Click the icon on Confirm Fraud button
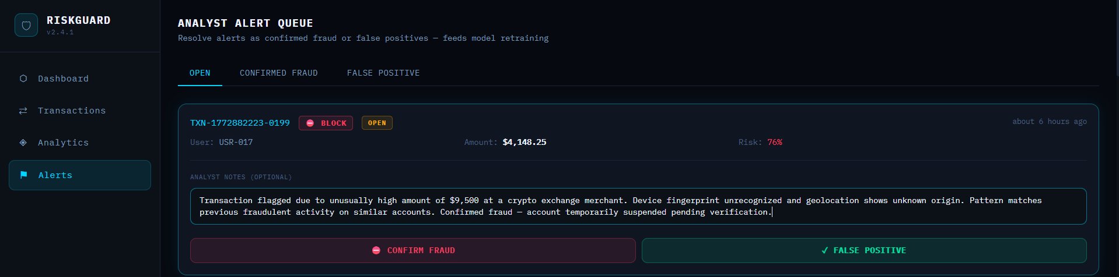Image resolution: width=1119 pixels, height=277 pixels. (x=376, y=250)
